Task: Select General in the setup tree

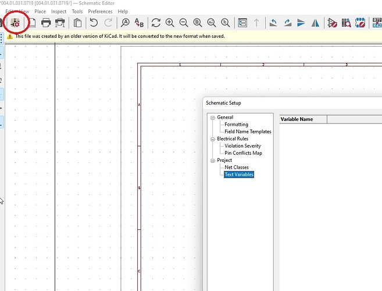Action: click(225, 118)
